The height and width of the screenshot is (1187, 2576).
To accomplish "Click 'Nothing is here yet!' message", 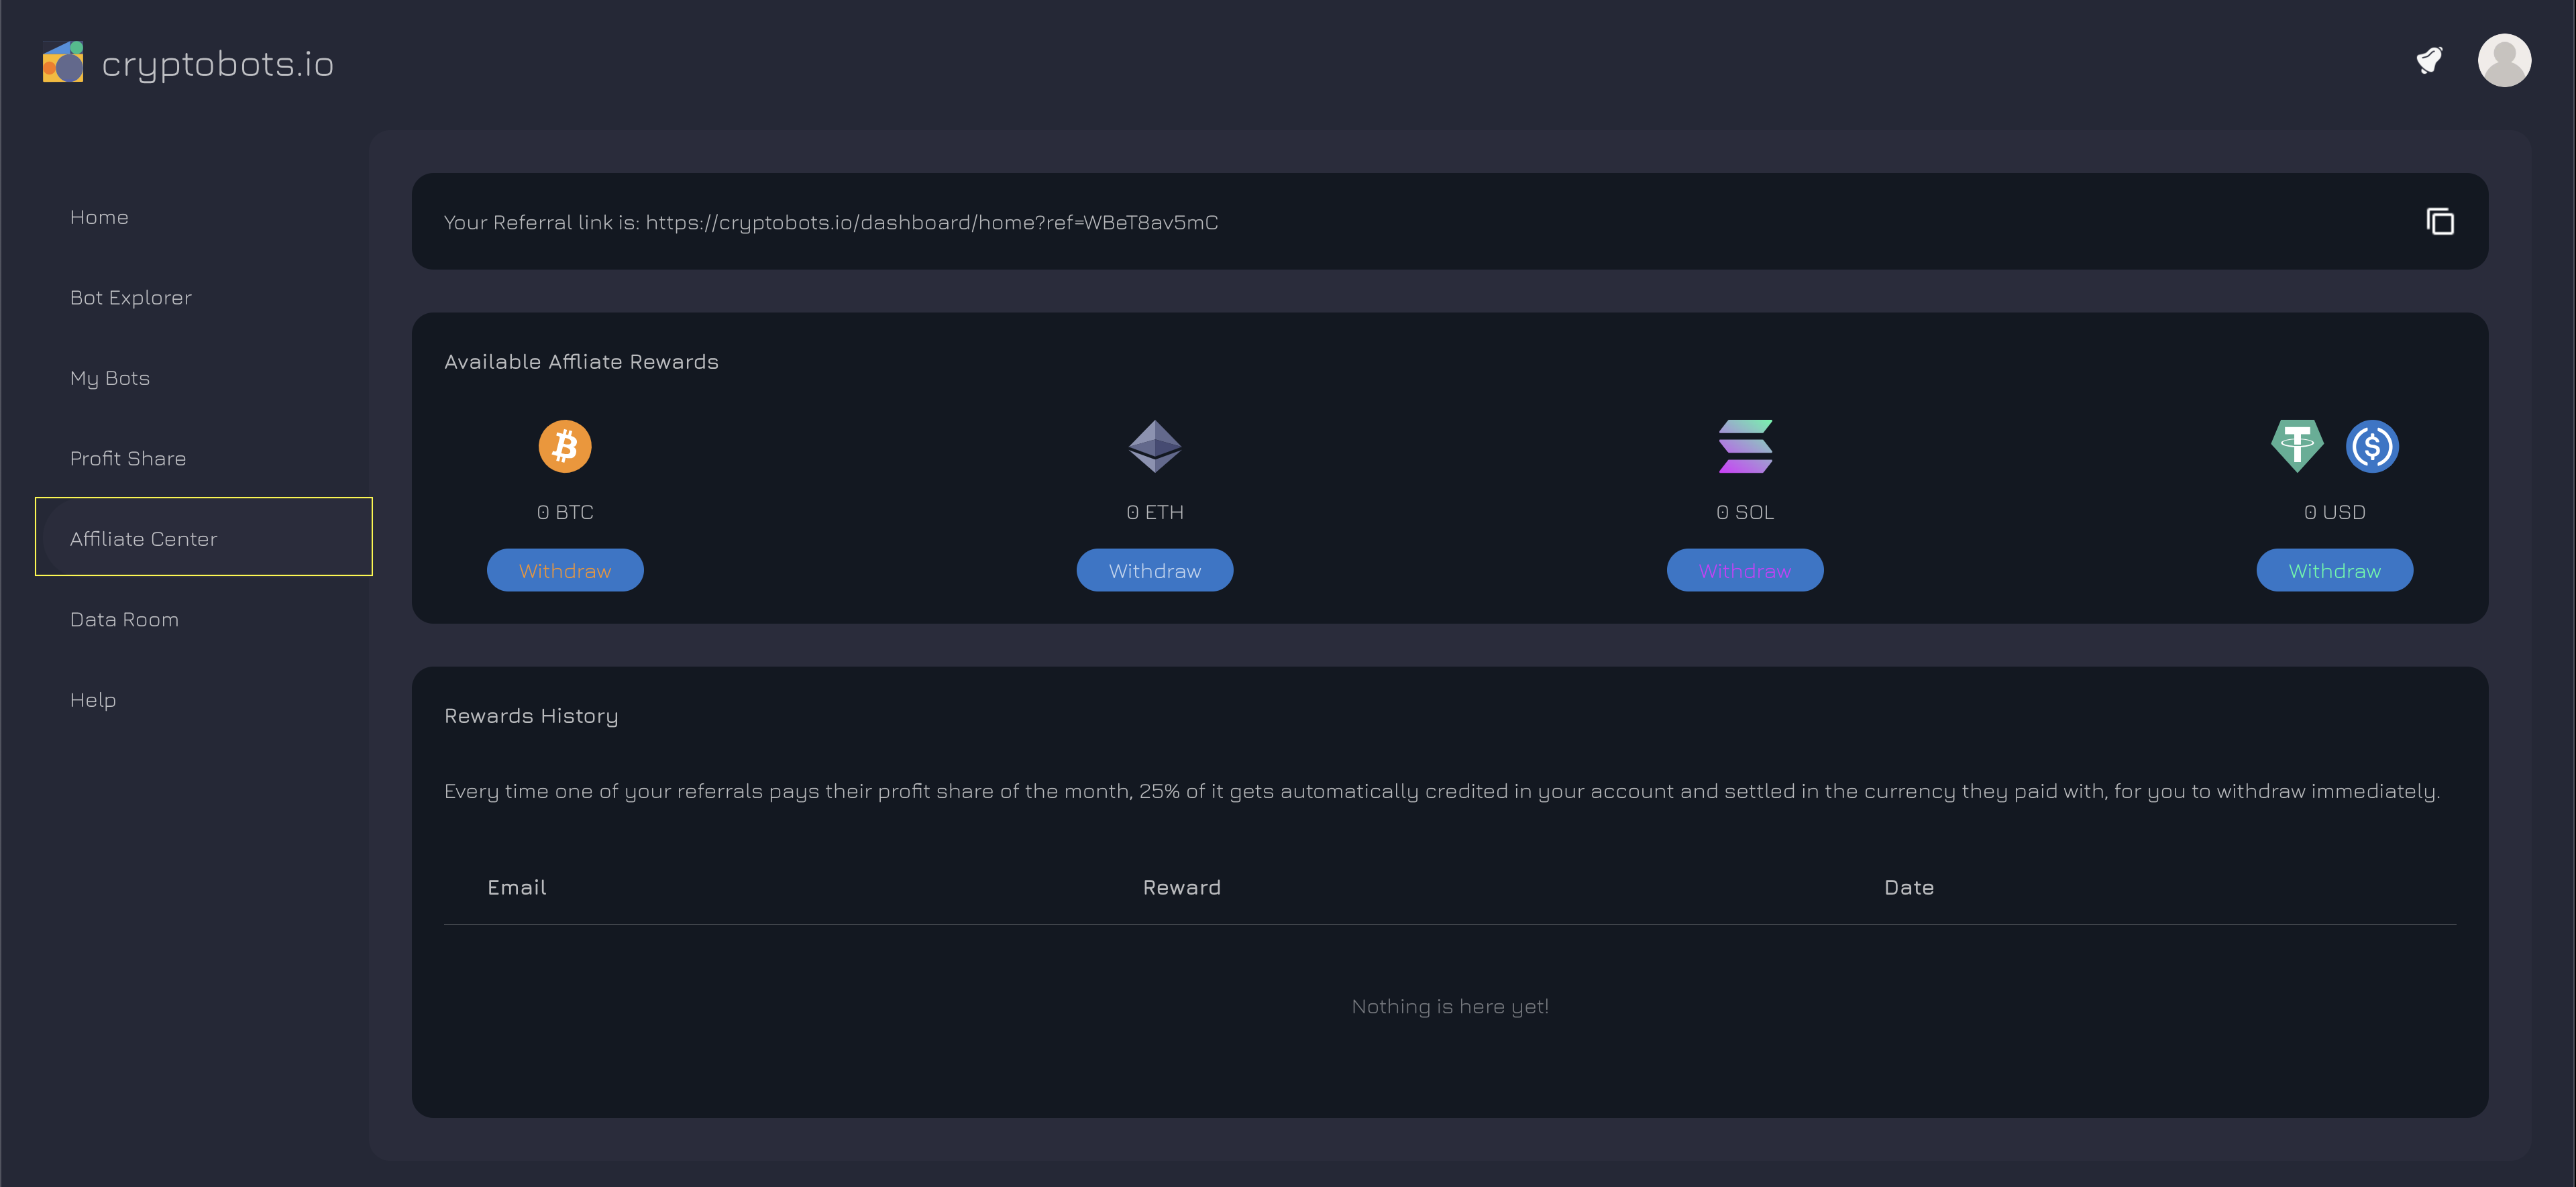I will (1450, 1006).
